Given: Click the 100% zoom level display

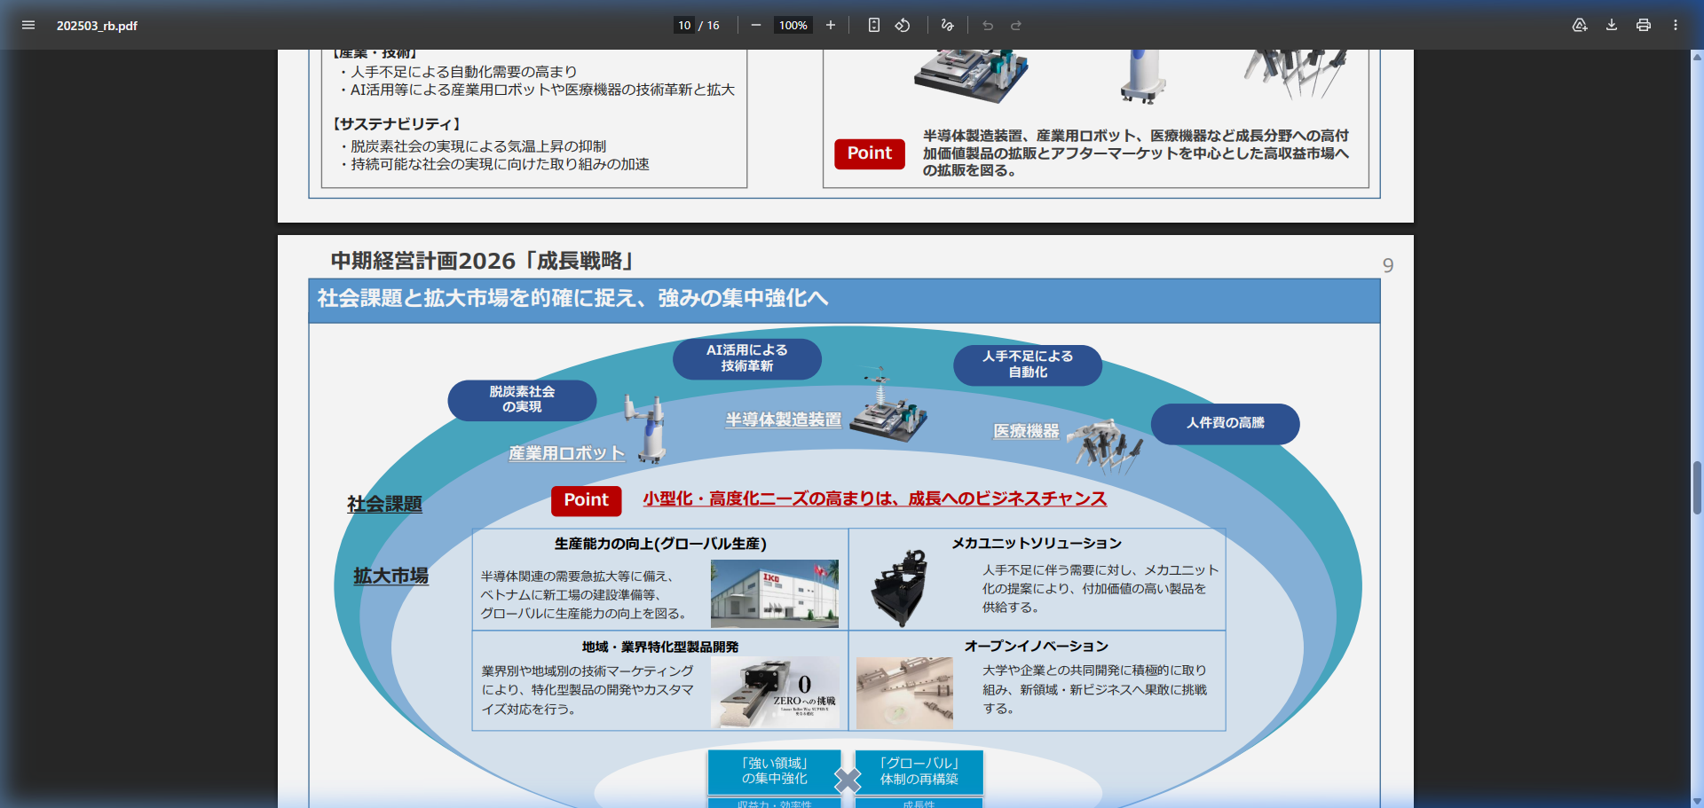Looking at the screenshot, I should (x=793, y=25).
